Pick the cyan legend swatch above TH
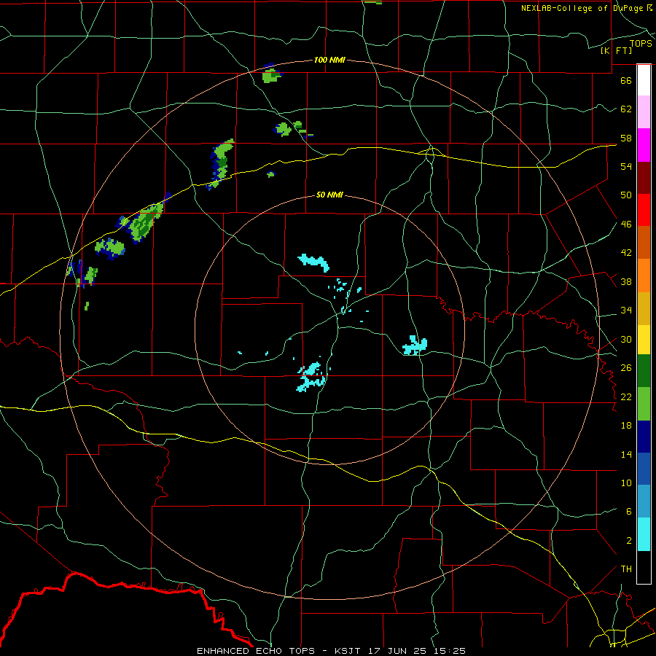This screenshot has height=656, width=656. [644, 535]
